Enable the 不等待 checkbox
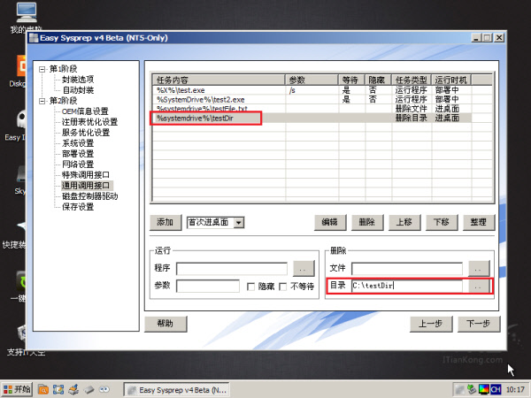Screen dimensions: 531x398 [x=283, y=287]
